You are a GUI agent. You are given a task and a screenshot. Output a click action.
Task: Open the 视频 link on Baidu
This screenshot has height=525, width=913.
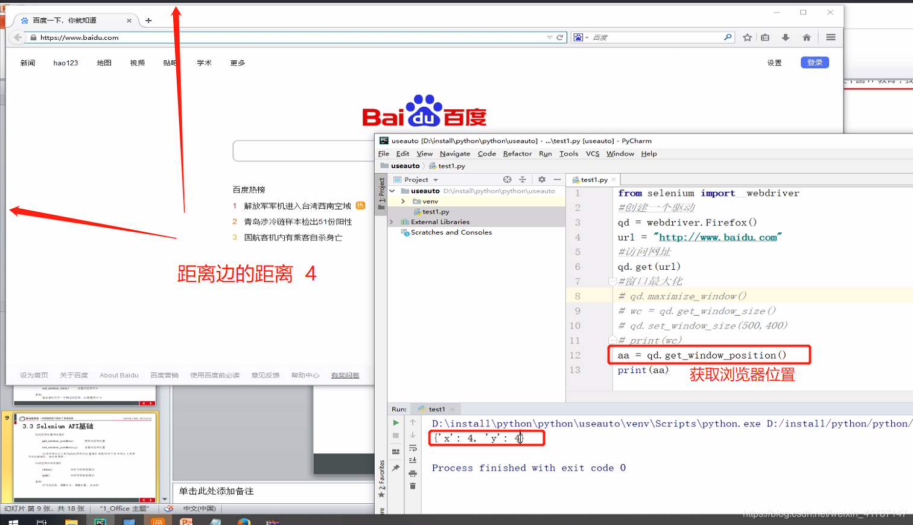pyautogui.click(x=138, y=63)
